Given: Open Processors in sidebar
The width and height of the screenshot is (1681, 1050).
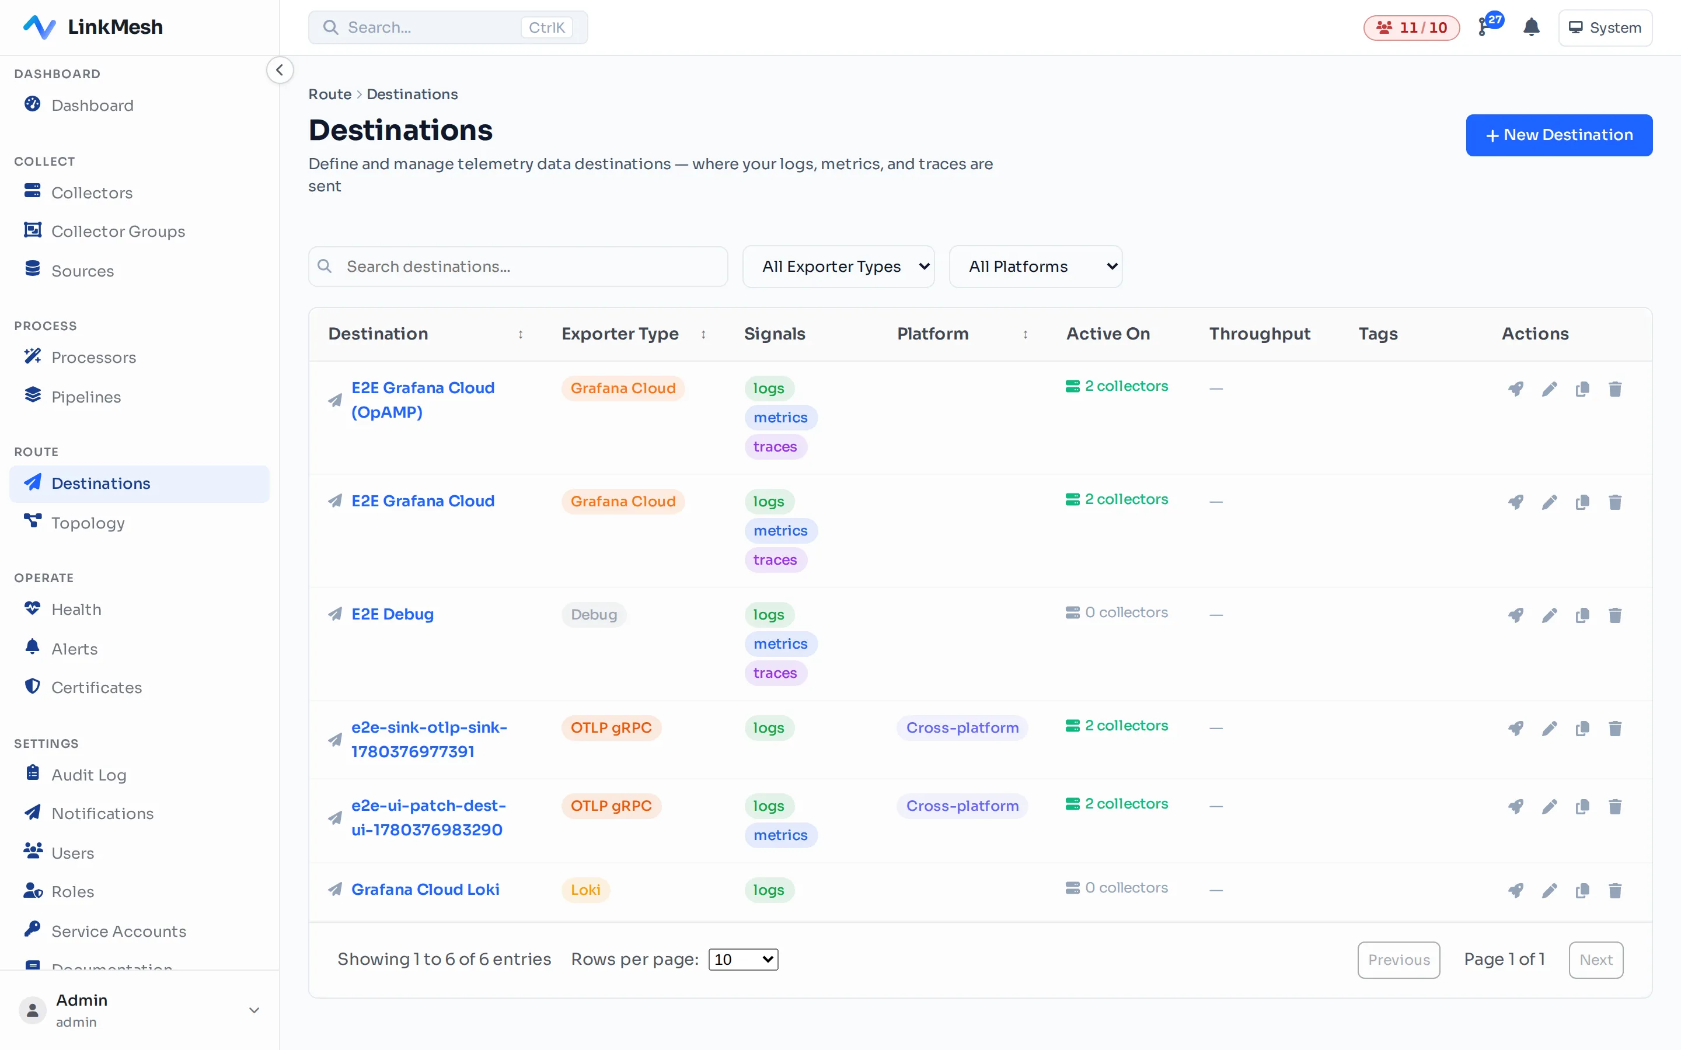Looking at the screenshot, I should pyautogui.click(x=139, y=357).
